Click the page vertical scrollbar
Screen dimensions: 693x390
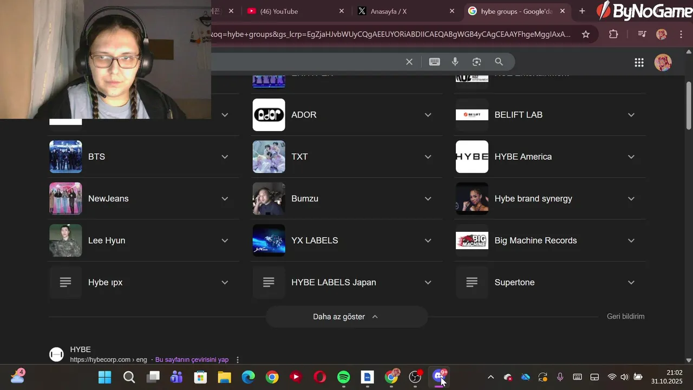tap(689, 105)
